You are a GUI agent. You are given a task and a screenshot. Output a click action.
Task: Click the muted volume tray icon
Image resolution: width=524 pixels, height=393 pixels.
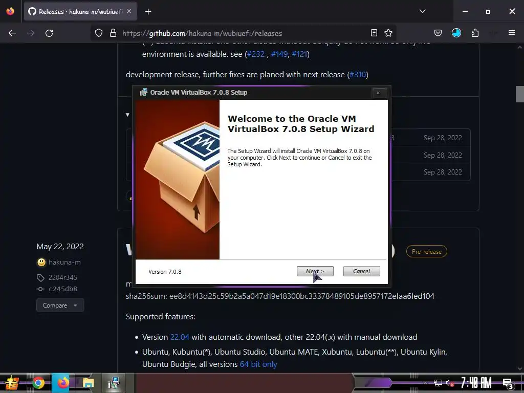[x=450, y=383]
